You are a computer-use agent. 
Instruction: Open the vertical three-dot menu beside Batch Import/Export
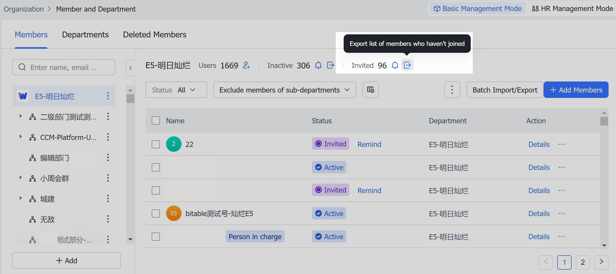[452, 90]
